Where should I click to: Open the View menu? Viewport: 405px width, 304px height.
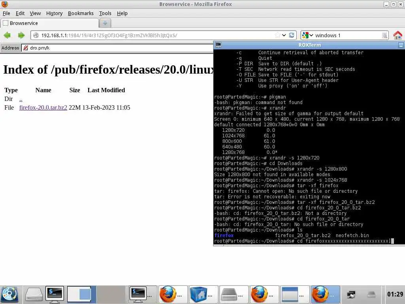coord(35,13)
